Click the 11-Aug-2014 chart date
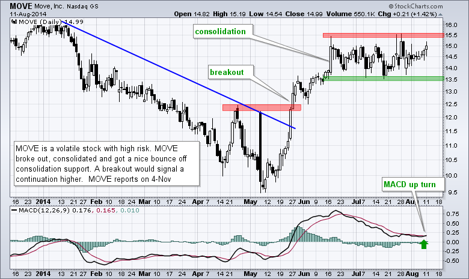469x279 pixels. pos(28,14)
